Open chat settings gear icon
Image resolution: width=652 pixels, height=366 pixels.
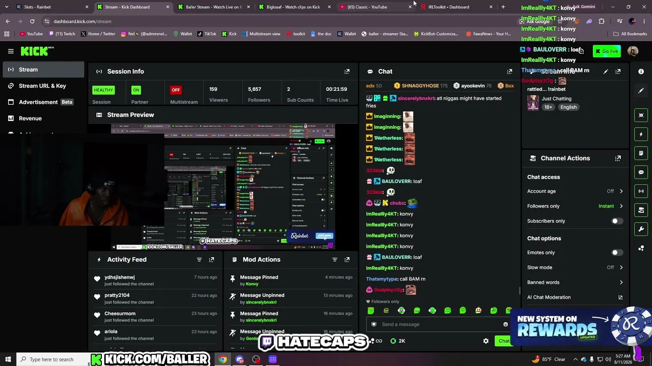coord(485,341)
